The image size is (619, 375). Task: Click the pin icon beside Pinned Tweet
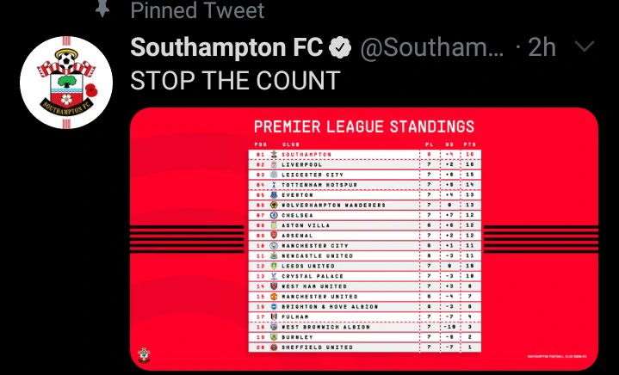[102, 9]
